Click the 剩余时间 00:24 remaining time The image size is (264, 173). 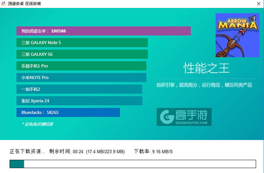click(66, 151)
